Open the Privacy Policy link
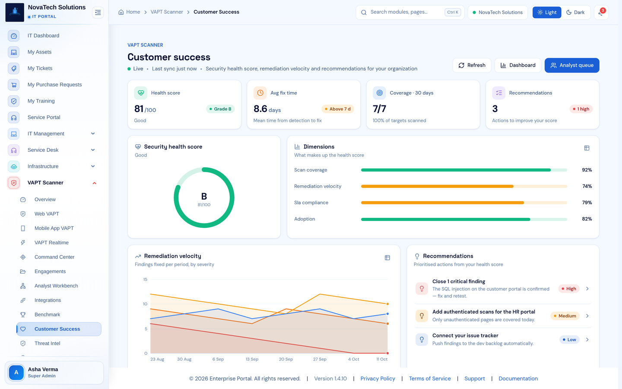 coord(378,379)
